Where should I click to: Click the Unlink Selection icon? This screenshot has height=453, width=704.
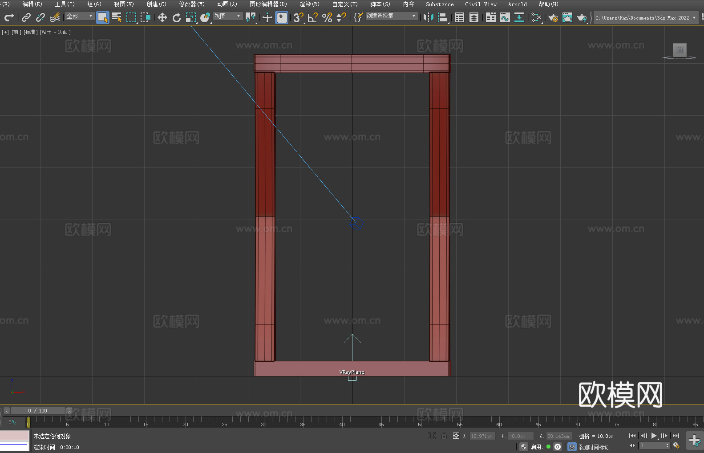[x=40, y=17]
